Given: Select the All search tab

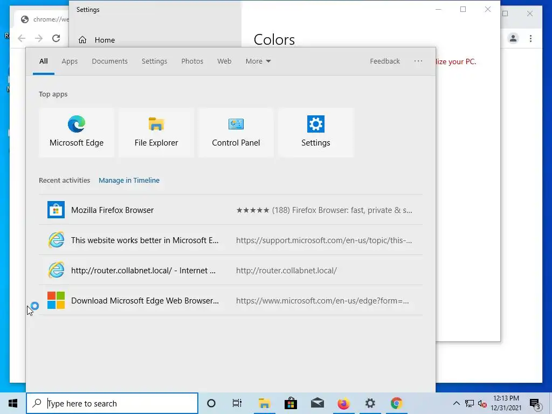Looking at the screenshot, I should [x=43, y=61].
